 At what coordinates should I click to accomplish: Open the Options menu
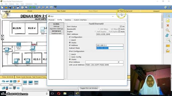coord(12,4)
